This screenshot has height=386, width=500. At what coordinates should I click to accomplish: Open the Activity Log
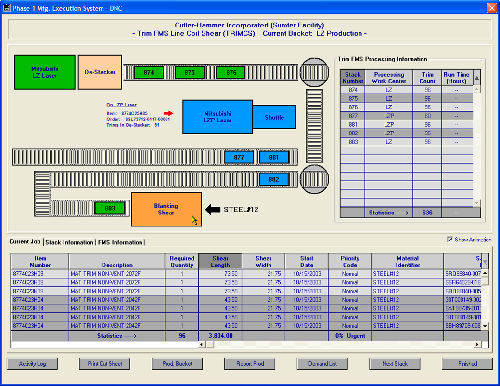(32, 364)
